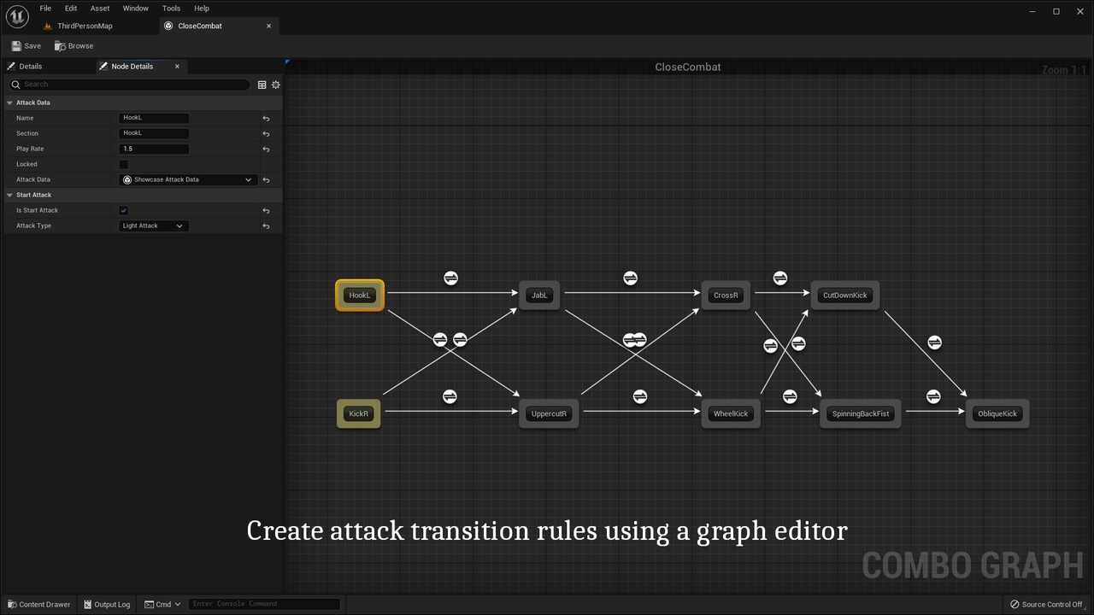Switch to the ThirdPersonMap tab
Screen dimensions: 1094x615
click(85, 26)
